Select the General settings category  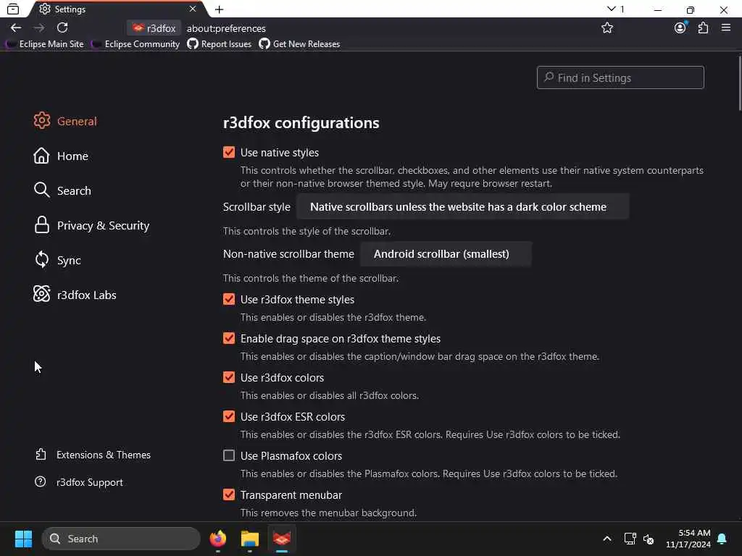65,121
